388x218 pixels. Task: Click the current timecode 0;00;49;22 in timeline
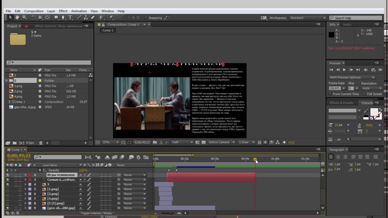coord(18,156)
